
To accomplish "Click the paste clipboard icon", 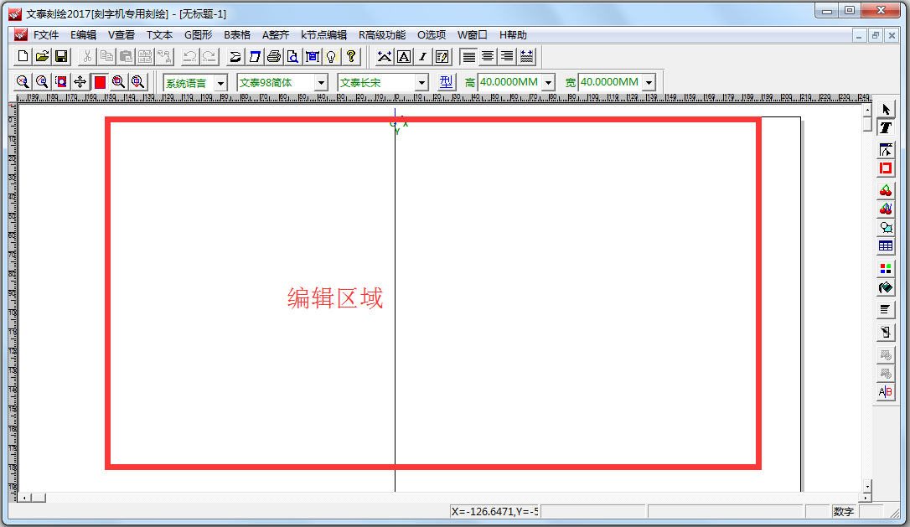I will click(x=126, y=56).
